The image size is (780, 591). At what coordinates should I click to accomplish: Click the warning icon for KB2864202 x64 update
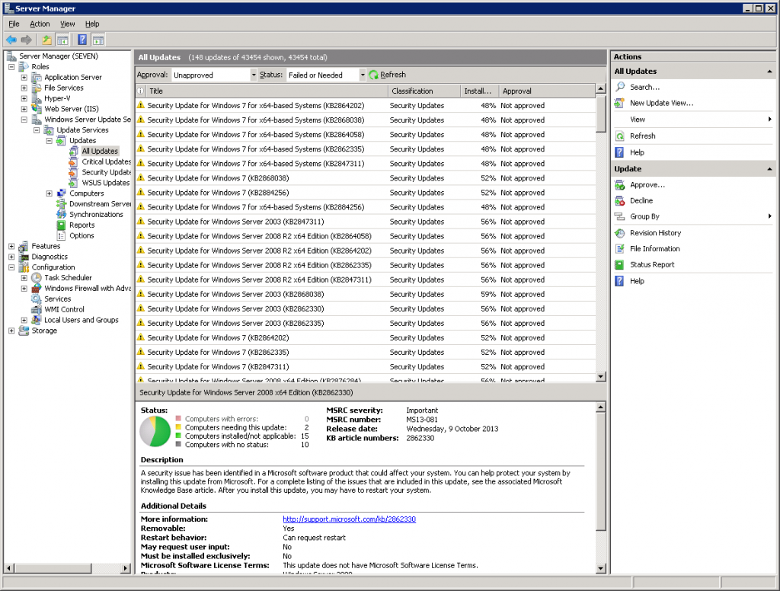pos(141,105)
